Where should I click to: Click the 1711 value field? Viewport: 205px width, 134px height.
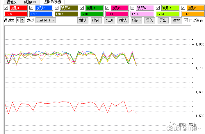tap(117, 14)
